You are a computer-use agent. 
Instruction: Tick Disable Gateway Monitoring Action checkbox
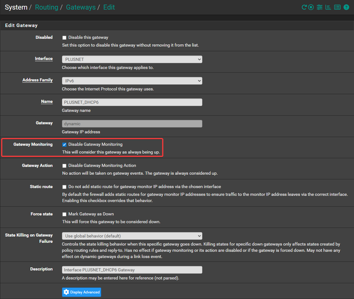coord(64,166)
